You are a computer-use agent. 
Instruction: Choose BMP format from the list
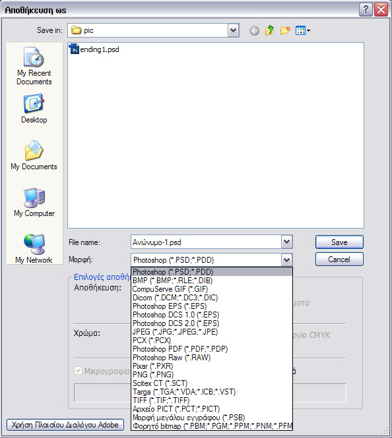pyautogui.click(x=212, y=281)
